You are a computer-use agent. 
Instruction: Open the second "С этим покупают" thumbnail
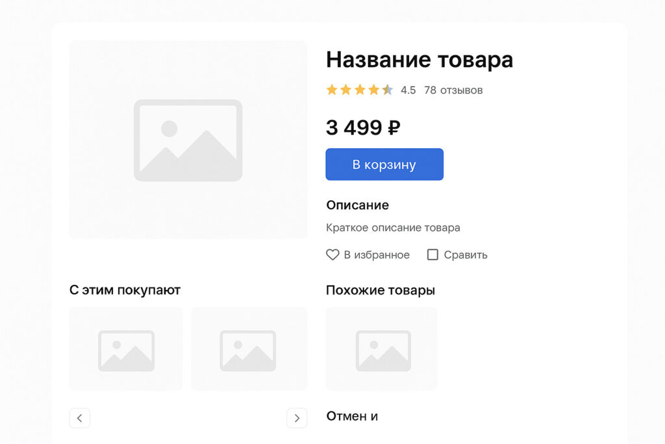(x=249, y=349)
